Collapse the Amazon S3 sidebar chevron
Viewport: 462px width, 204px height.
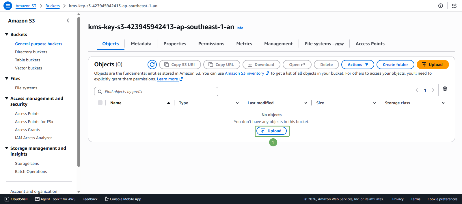pyautogui.click(x=68, y=20)
